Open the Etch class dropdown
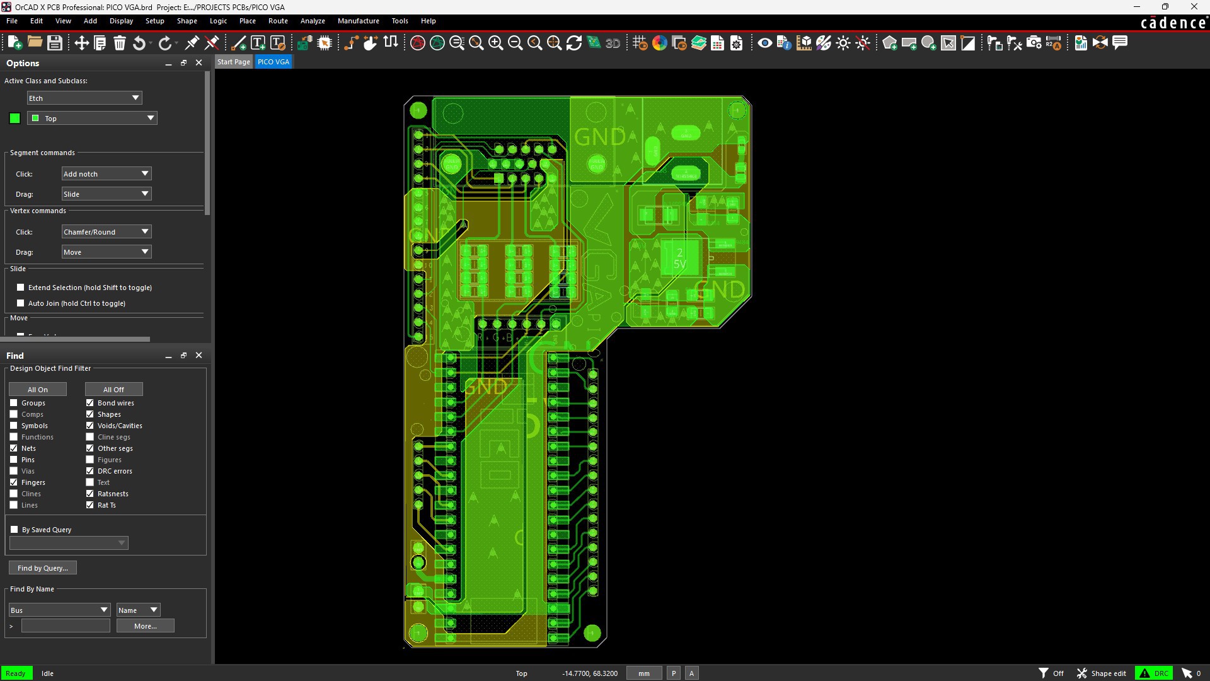Screen dimensions: 1210x681 (84, 98)
